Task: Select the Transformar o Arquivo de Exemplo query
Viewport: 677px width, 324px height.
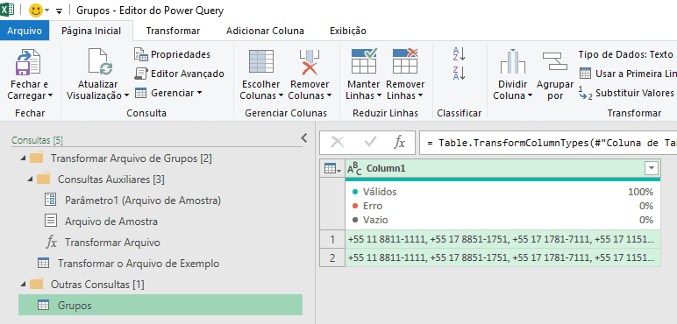Action: coord(139,264)
